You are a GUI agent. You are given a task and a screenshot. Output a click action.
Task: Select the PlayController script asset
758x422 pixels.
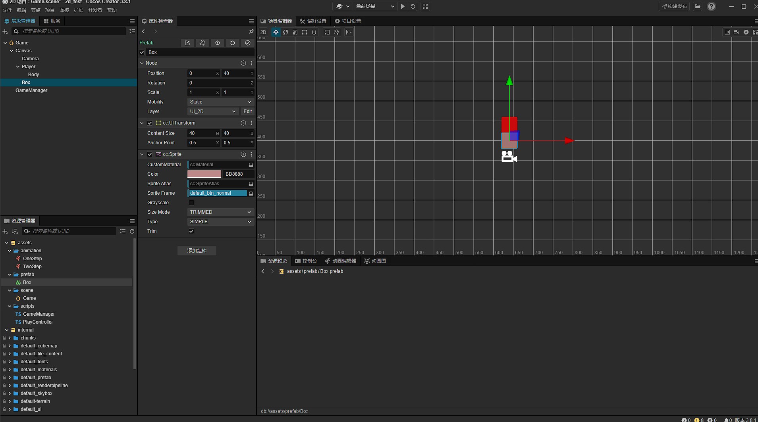tap(38, 322)
